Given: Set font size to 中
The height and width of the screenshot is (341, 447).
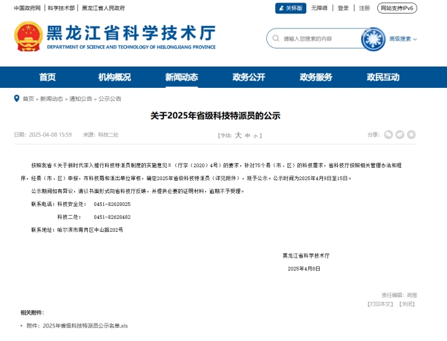Looking at the screenshot, I should click(x=247, y=136).
